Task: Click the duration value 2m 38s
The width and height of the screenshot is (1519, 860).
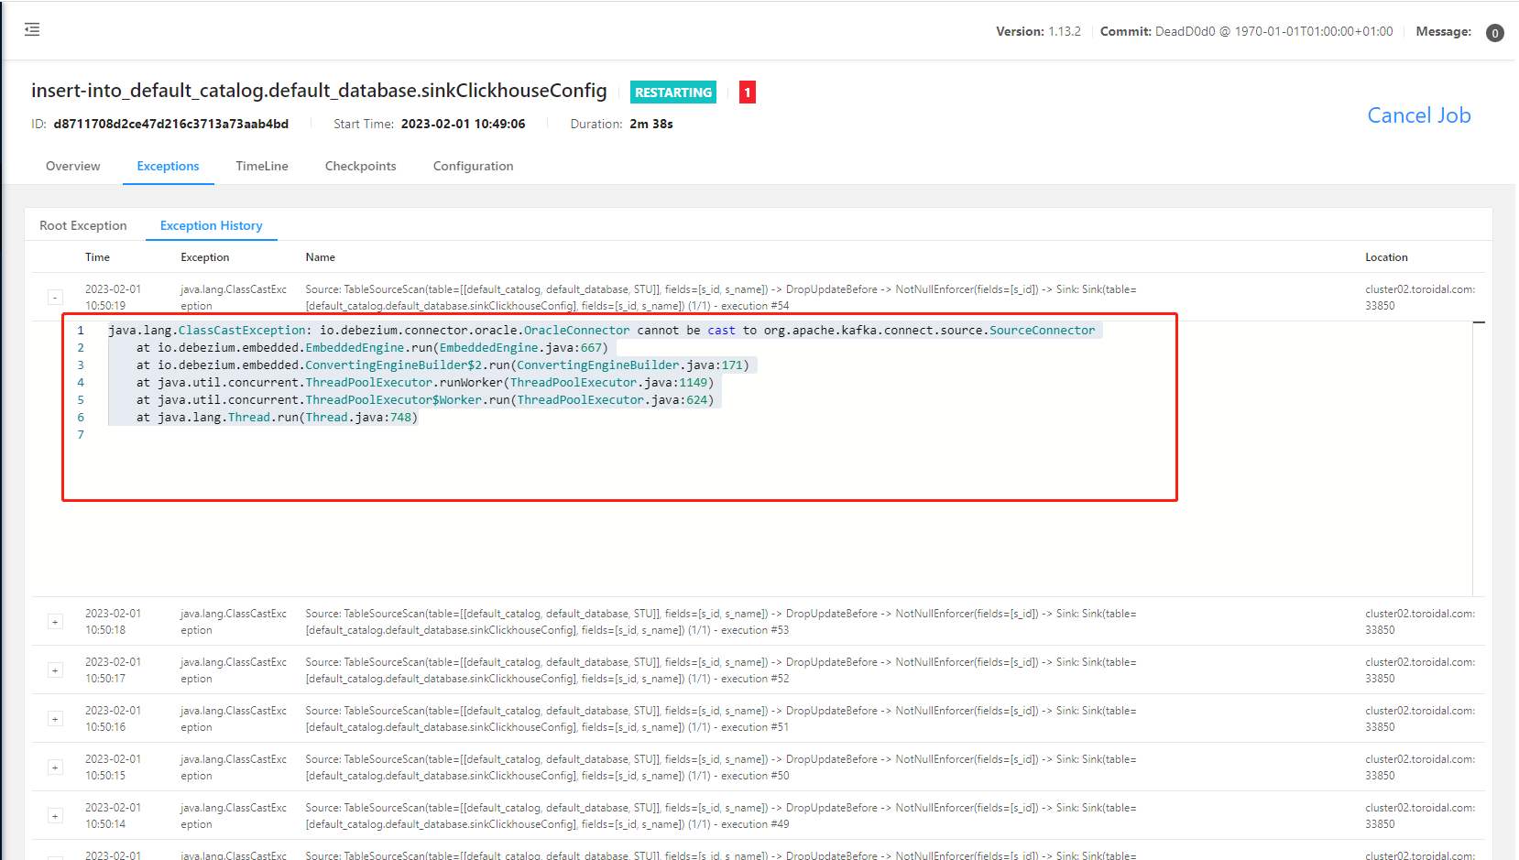Action: point(651,124)
